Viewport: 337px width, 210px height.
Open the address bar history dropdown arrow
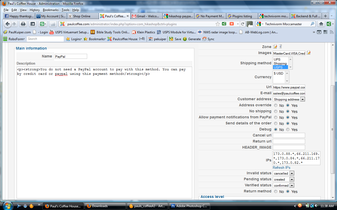[x=238, y=24]
